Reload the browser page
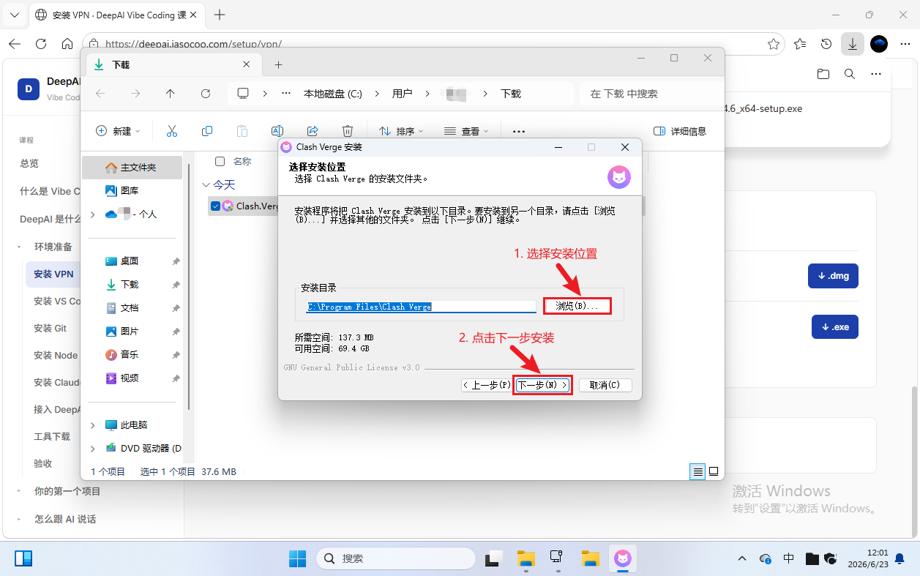This screenshot has width=920, height=576. coord(41,44)
